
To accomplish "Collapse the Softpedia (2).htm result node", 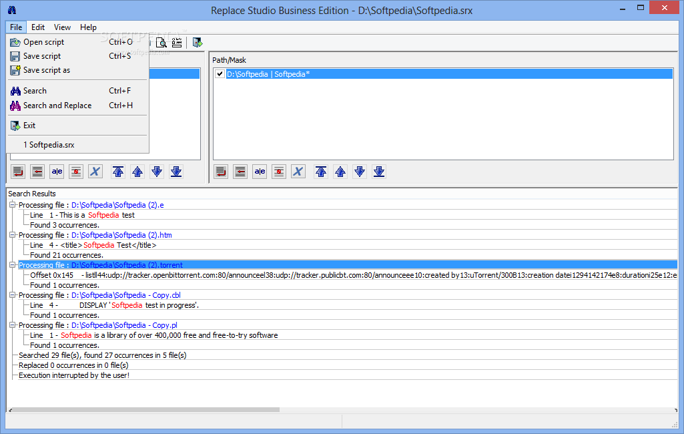I will 13,235.
